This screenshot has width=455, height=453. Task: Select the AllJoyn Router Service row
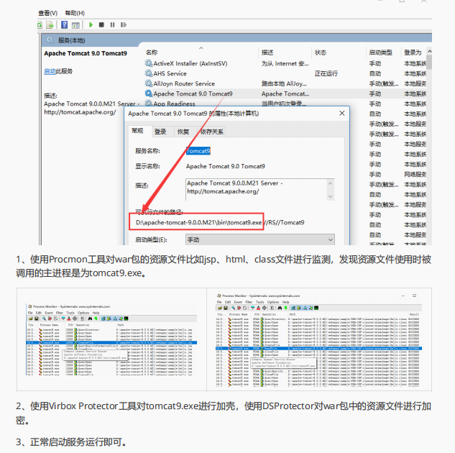click(285, 83)
